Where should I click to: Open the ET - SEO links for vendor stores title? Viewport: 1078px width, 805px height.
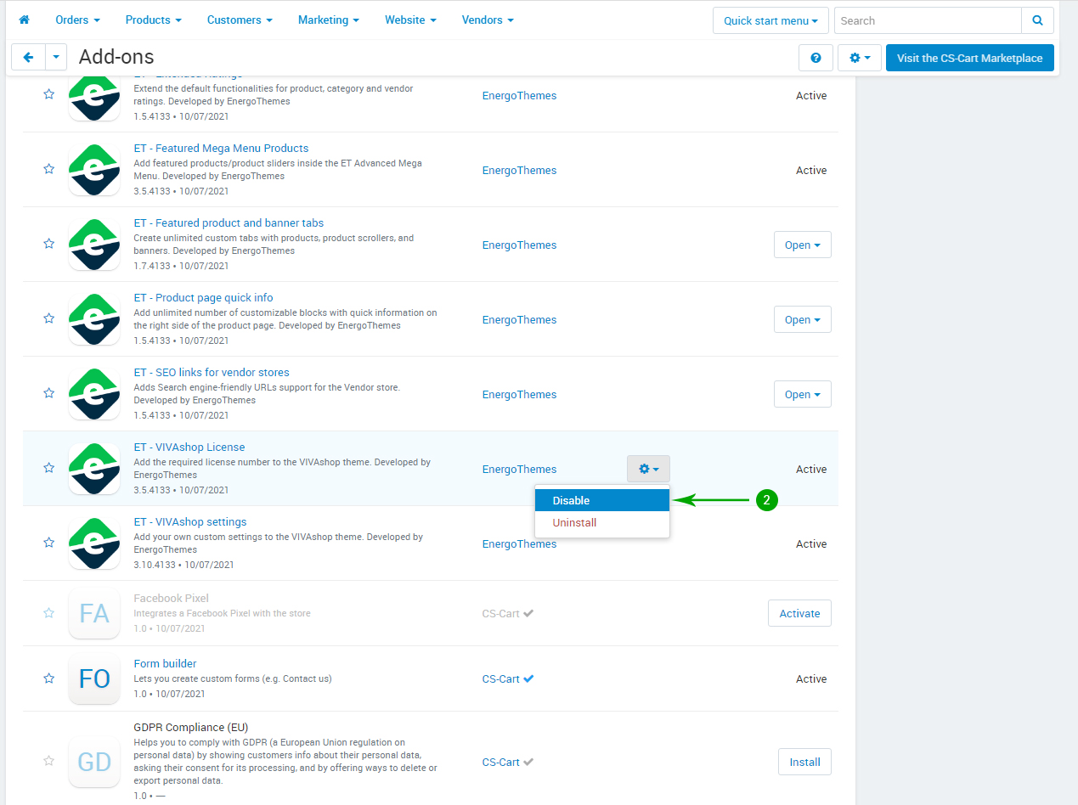point(212,373)
